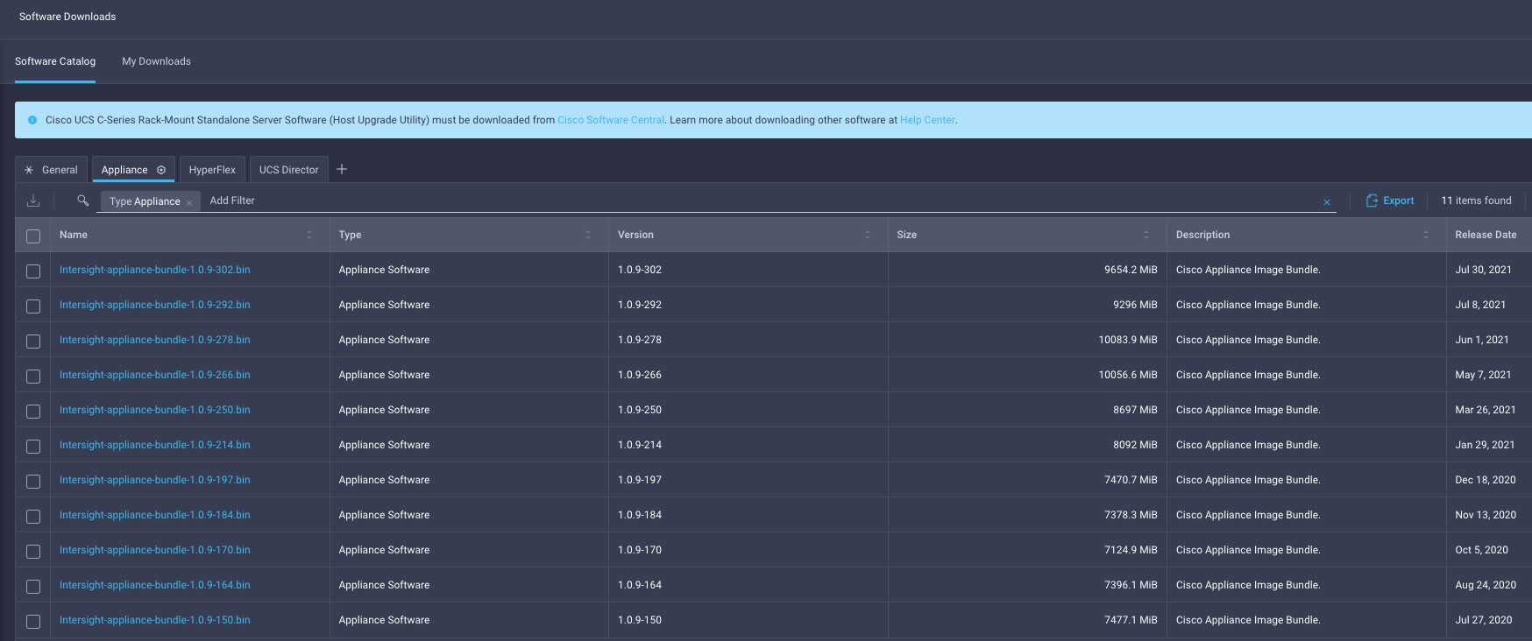Open Appliance tab settings gear
The width and height of the screenshot is (1532, 641).
click(x=161, y=170)
